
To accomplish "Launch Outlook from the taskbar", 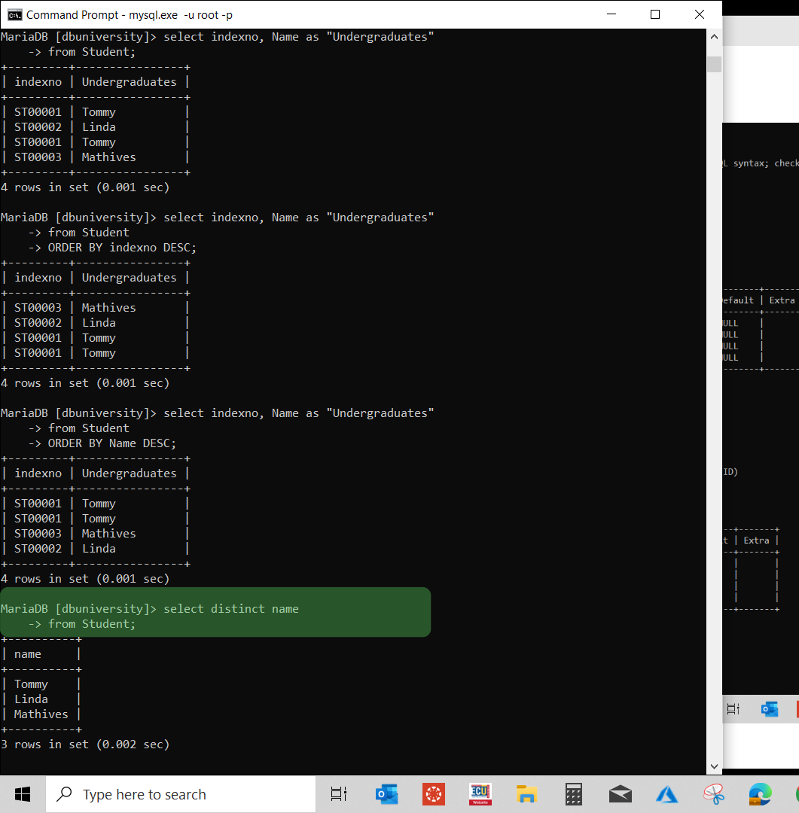I will 386,793.
